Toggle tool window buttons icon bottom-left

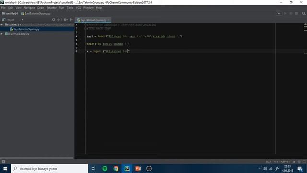[x=3, y=161]
